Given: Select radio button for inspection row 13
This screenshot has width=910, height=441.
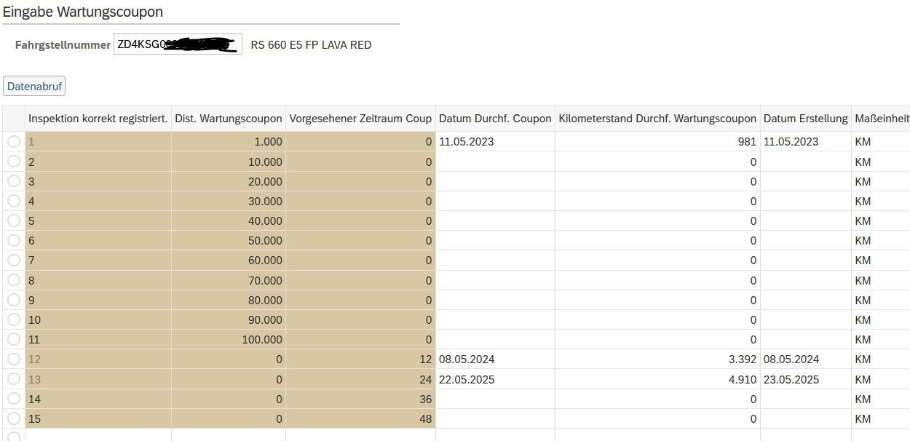Looking at the screenshot, I should [x=14, y=379].
